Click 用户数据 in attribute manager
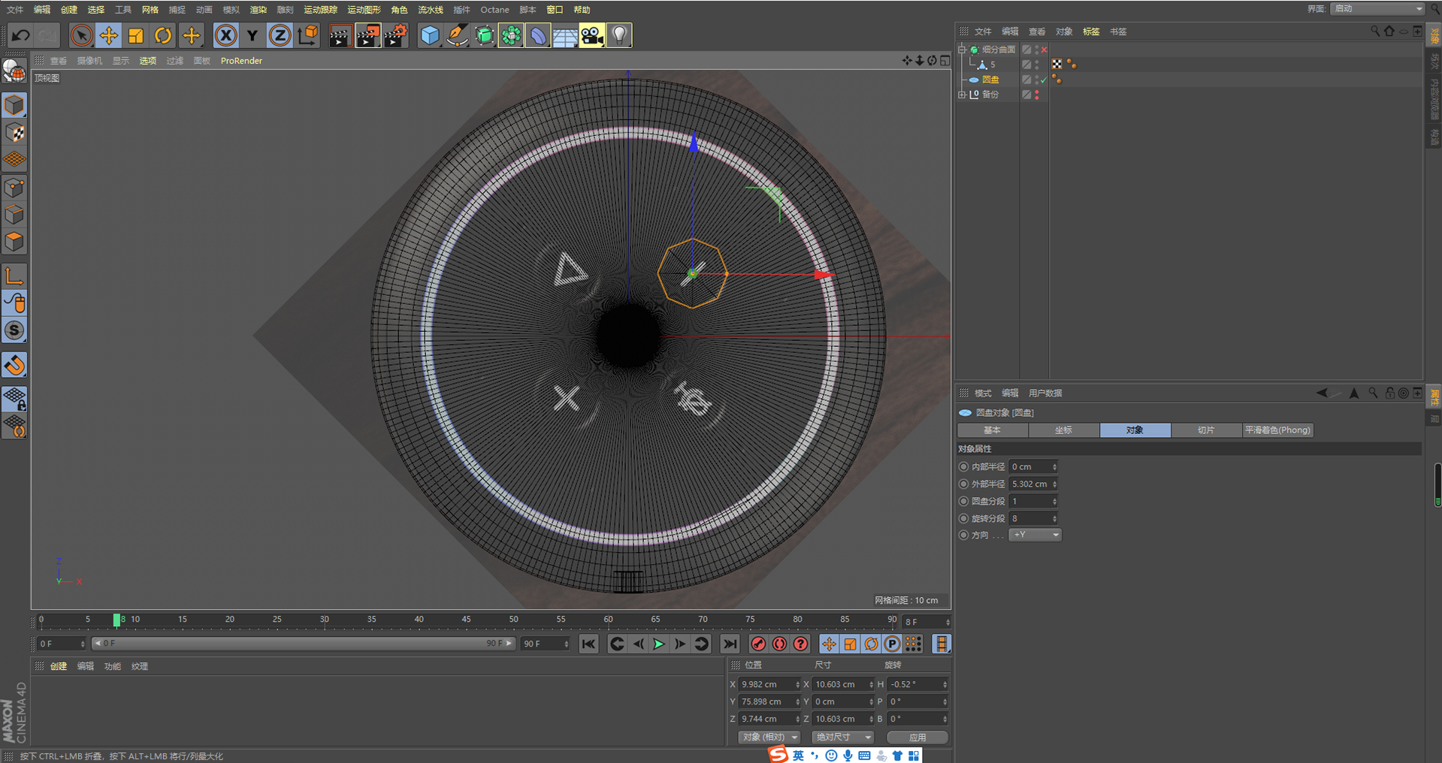 click(1045, 394)
